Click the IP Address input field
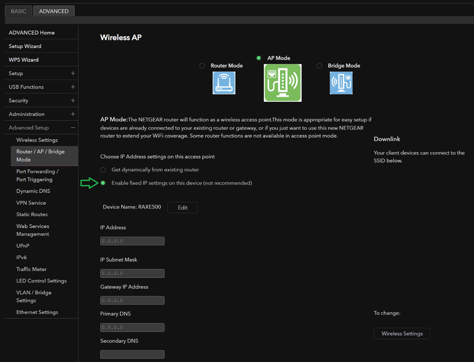This screenshot has height=362, width=474. [132, 241]
